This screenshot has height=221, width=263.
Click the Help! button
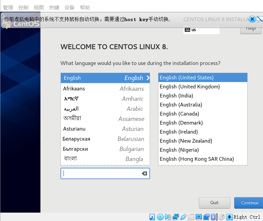tap(251, 28)
